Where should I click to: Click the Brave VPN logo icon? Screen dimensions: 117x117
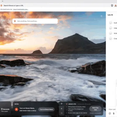pos(67,104)
